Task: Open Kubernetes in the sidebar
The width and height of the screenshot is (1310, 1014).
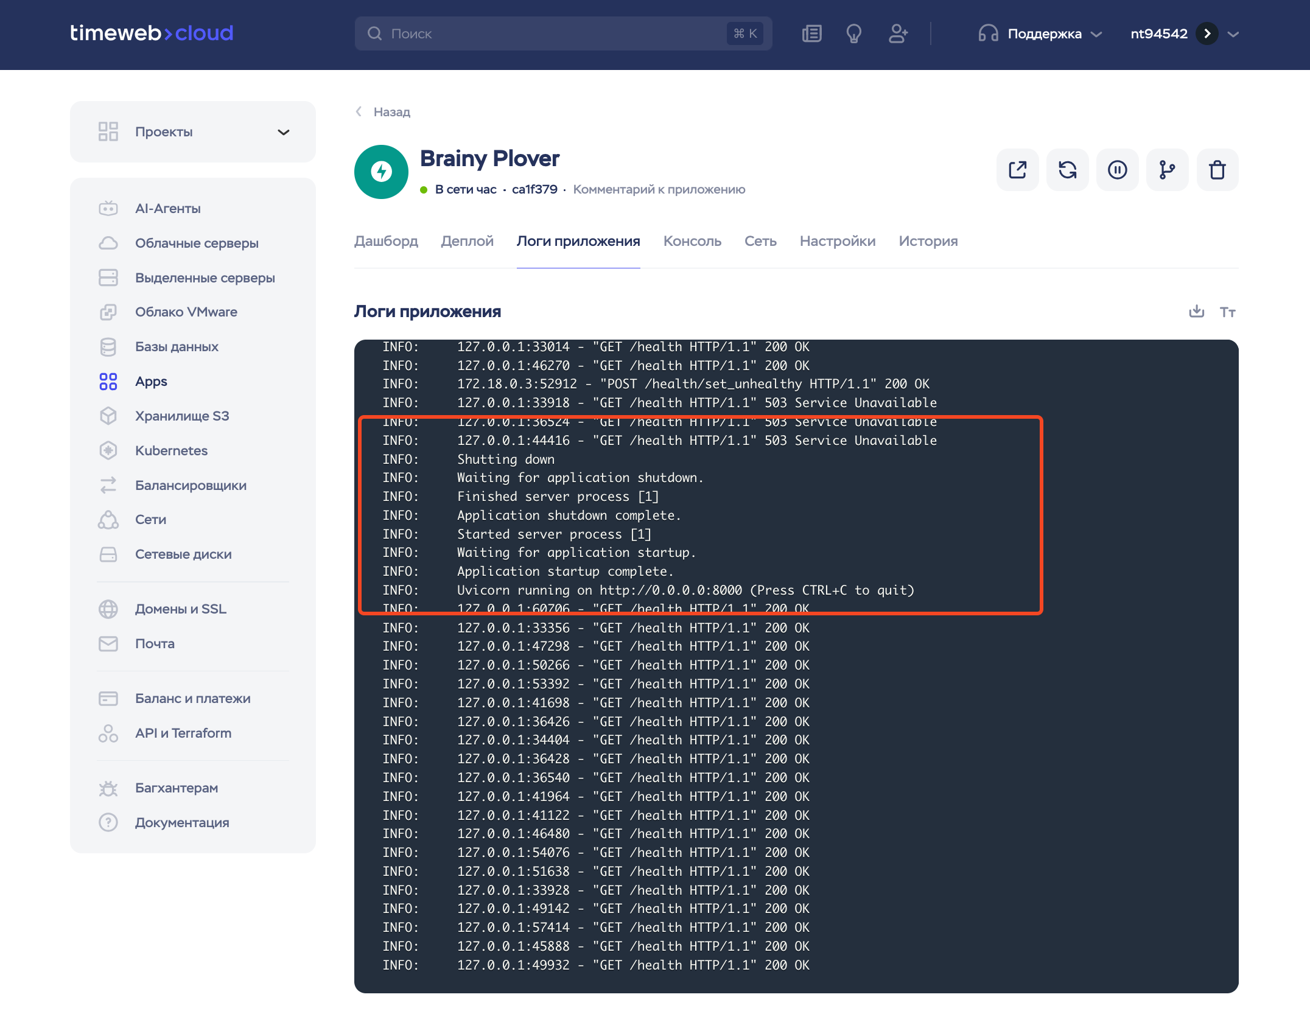Action: [171, 450]
